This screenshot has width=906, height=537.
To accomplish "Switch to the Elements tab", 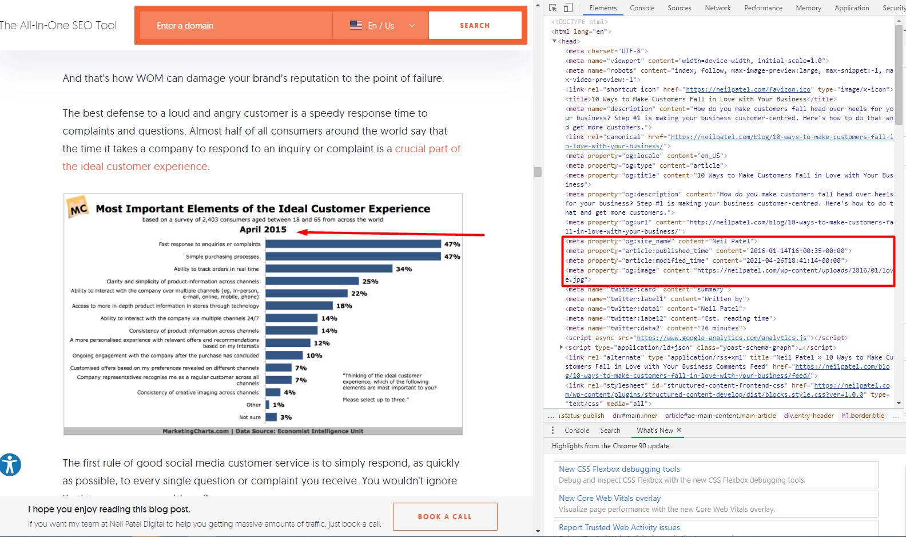I will pos(603,8).
